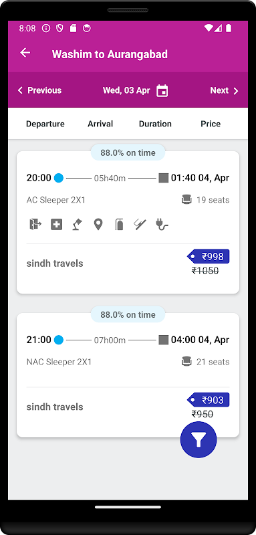Tap the seat icon beside 19 seats
Image resolution: width=256 pixels, height=535 pixels.
pyautogui.click(x=186, y=199)
